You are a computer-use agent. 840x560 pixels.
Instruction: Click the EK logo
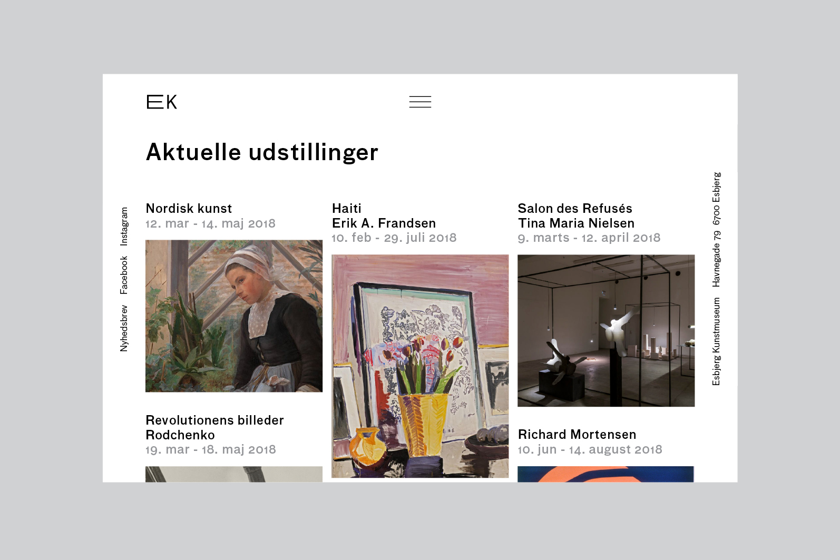(x=162, y=102)
